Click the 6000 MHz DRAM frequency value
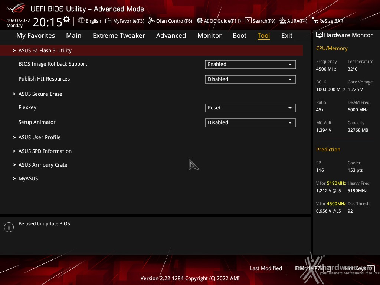 358,110
